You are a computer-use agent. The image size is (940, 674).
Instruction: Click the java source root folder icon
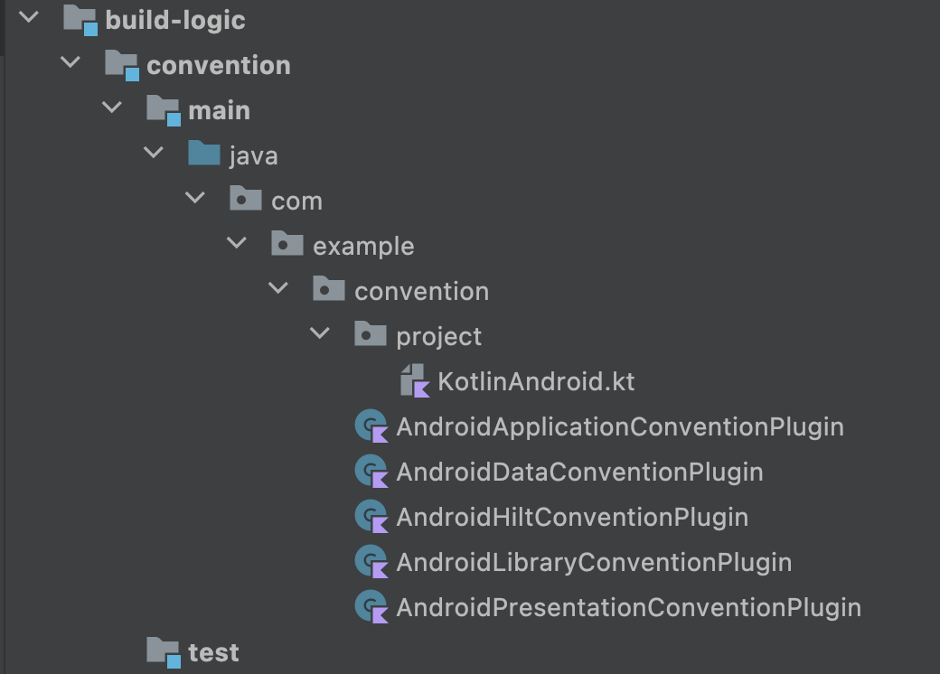(x=204, y=154)
